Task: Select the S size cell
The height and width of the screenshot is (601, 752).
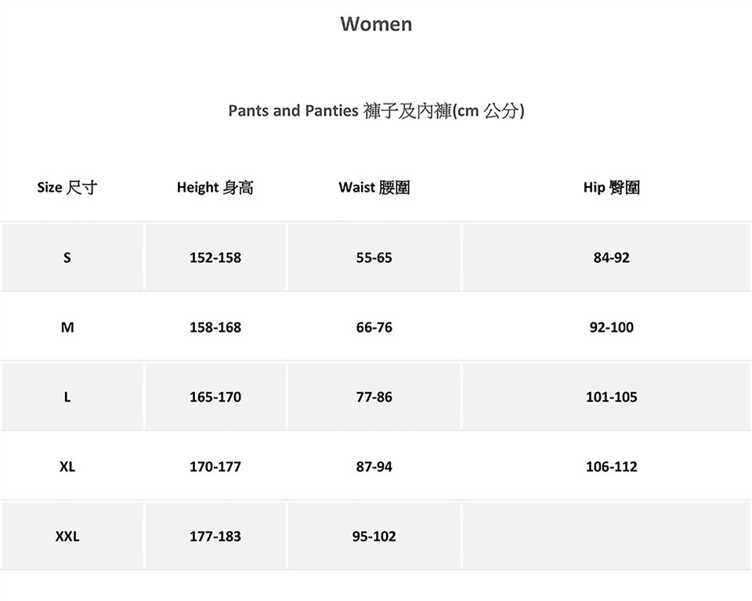Action: [x=67, y=257]
